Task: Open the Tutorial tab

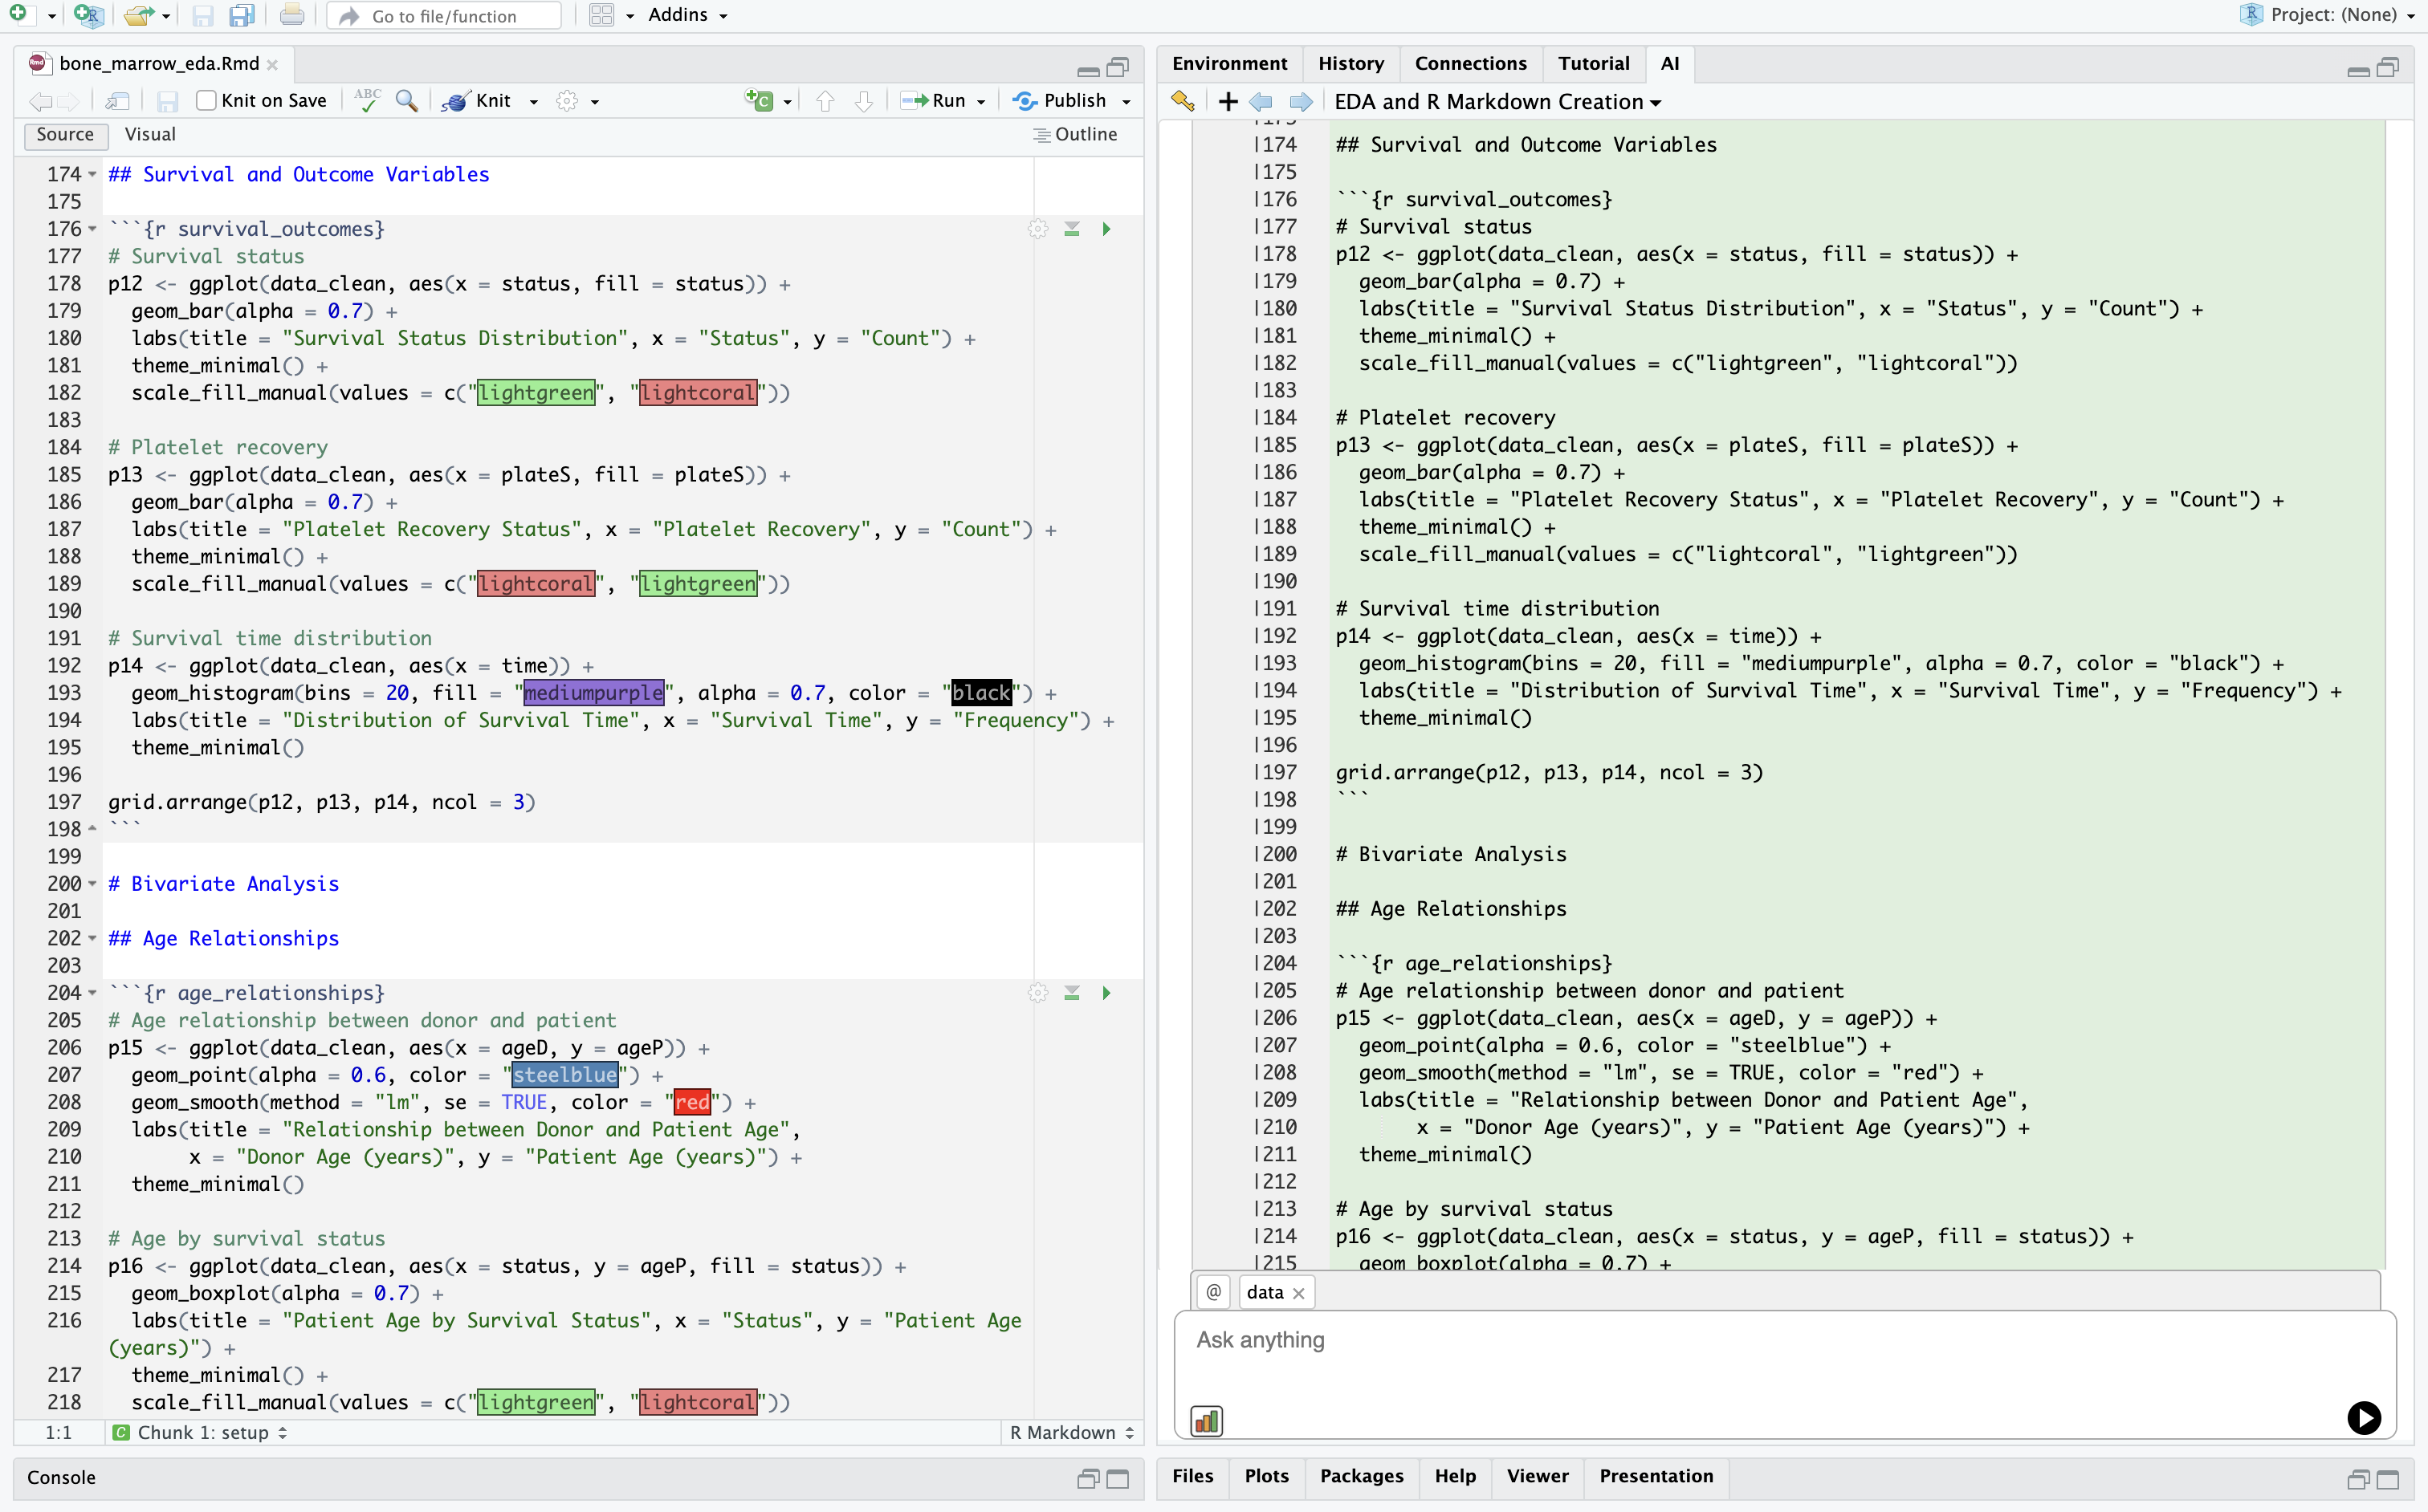Action: [x=1594, y=63]
